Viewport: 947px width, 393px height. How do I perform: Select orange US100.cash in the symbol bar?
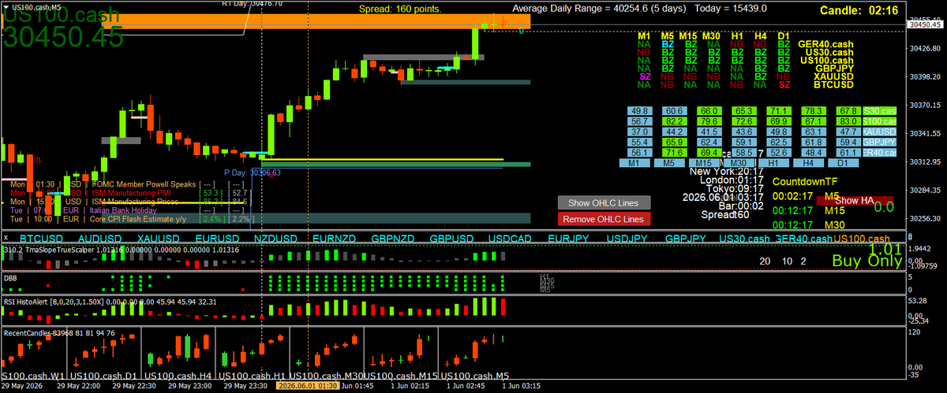pyautogui.click(x=862, y=238)
